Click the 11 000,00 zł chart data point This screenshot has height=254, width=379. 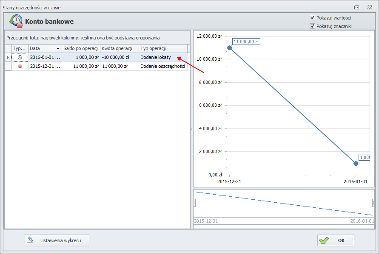pyautogui.click(x=230, y=47)
